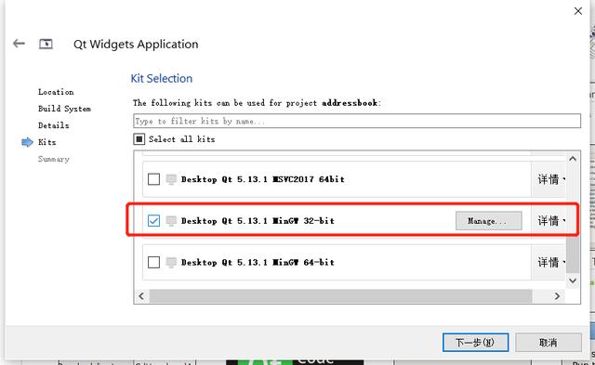Go back using the left arrow
Viewport: 595px width, 365px height.
pyautogui.click(x=19, y=44)
